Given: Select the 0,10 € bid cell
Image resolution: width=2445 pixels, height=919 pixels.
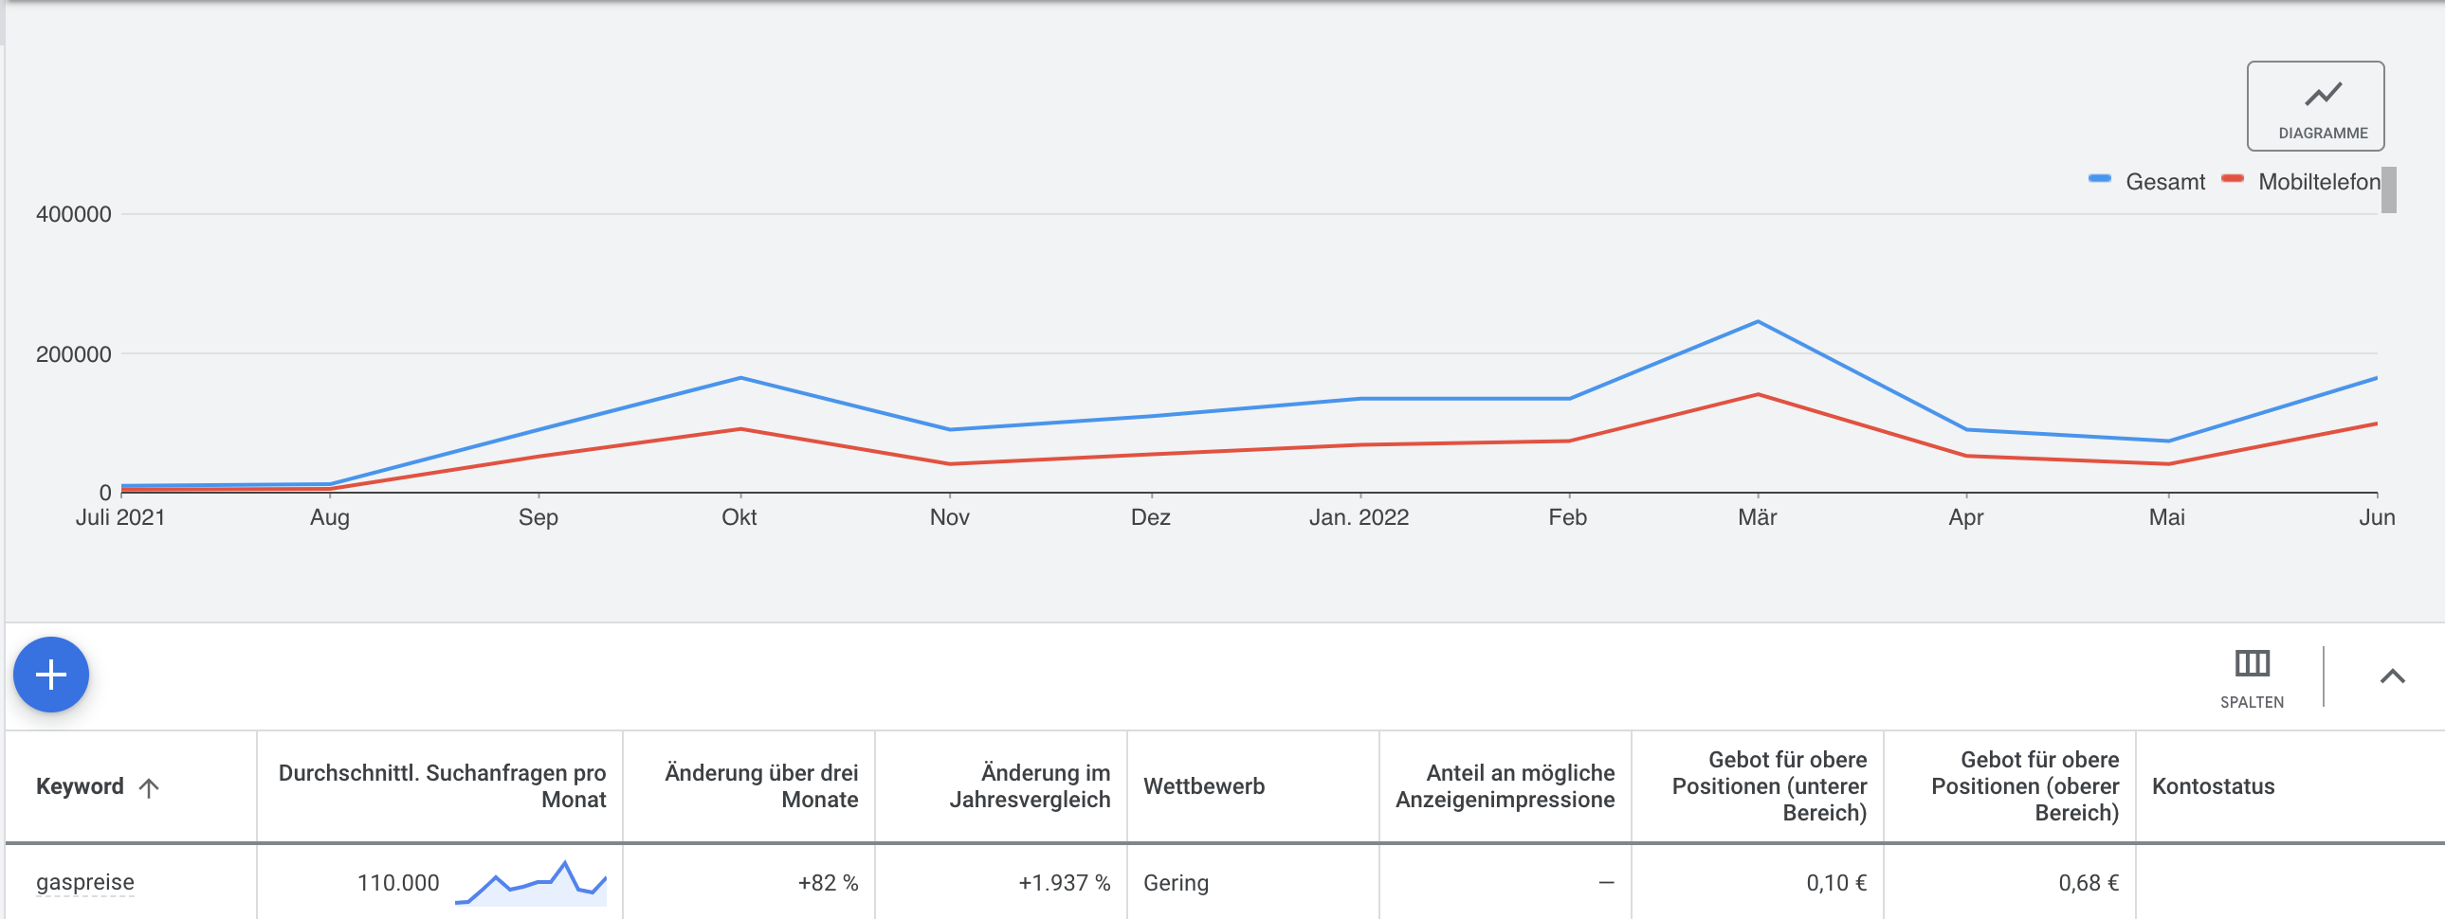Looking at the screenshot, I should click(x=1835, y=883).
